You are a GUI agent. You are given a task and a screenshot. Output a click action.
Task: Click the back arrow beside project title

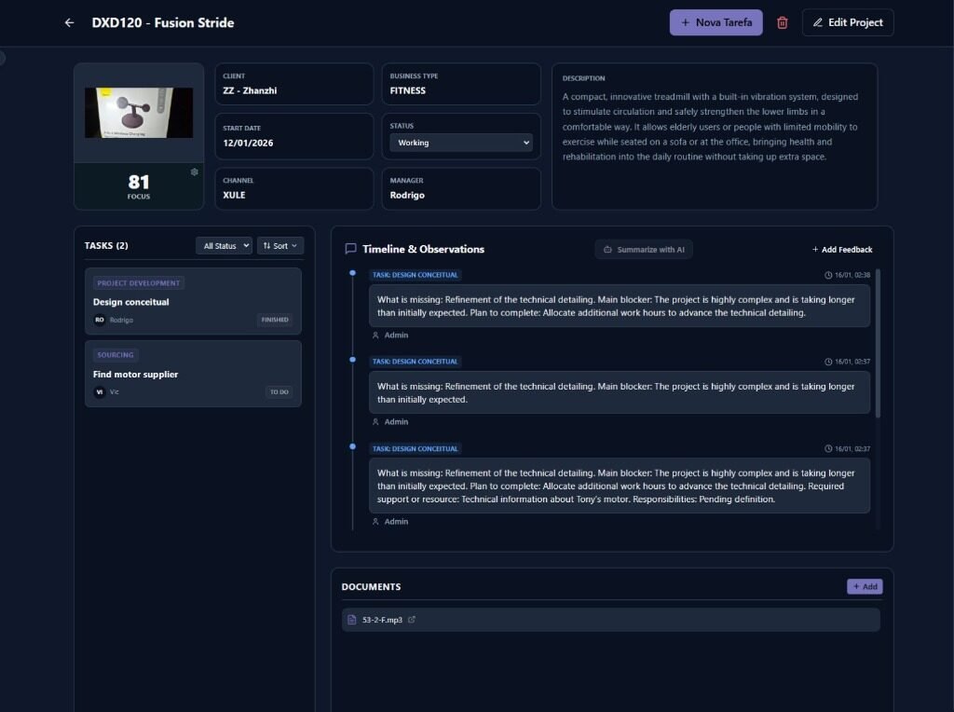point(69,22)
